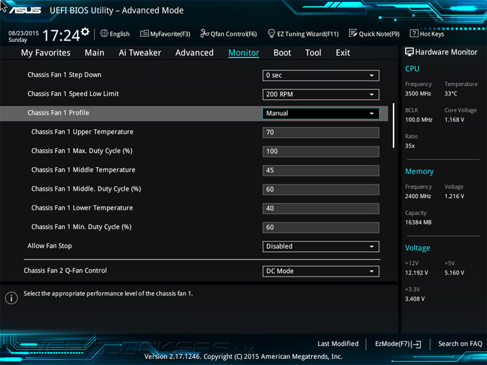The height and width of the screenshot is (365, 487).
Task: Select the Chassis Fan 1 Profile row label
Action: coord(58,113)
